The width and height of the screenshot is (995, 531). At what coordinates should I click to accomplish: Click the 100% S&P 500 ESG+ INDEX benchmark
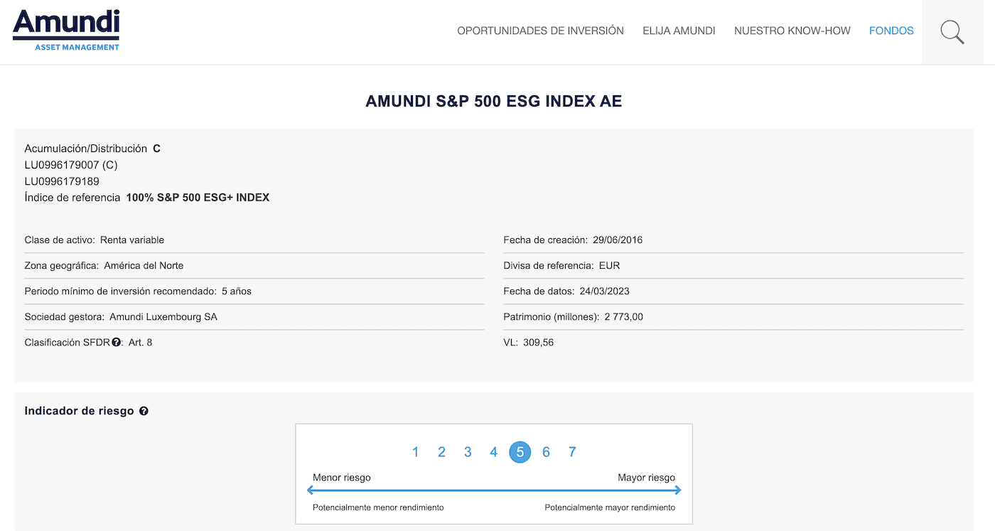click(x=198, y=198)
